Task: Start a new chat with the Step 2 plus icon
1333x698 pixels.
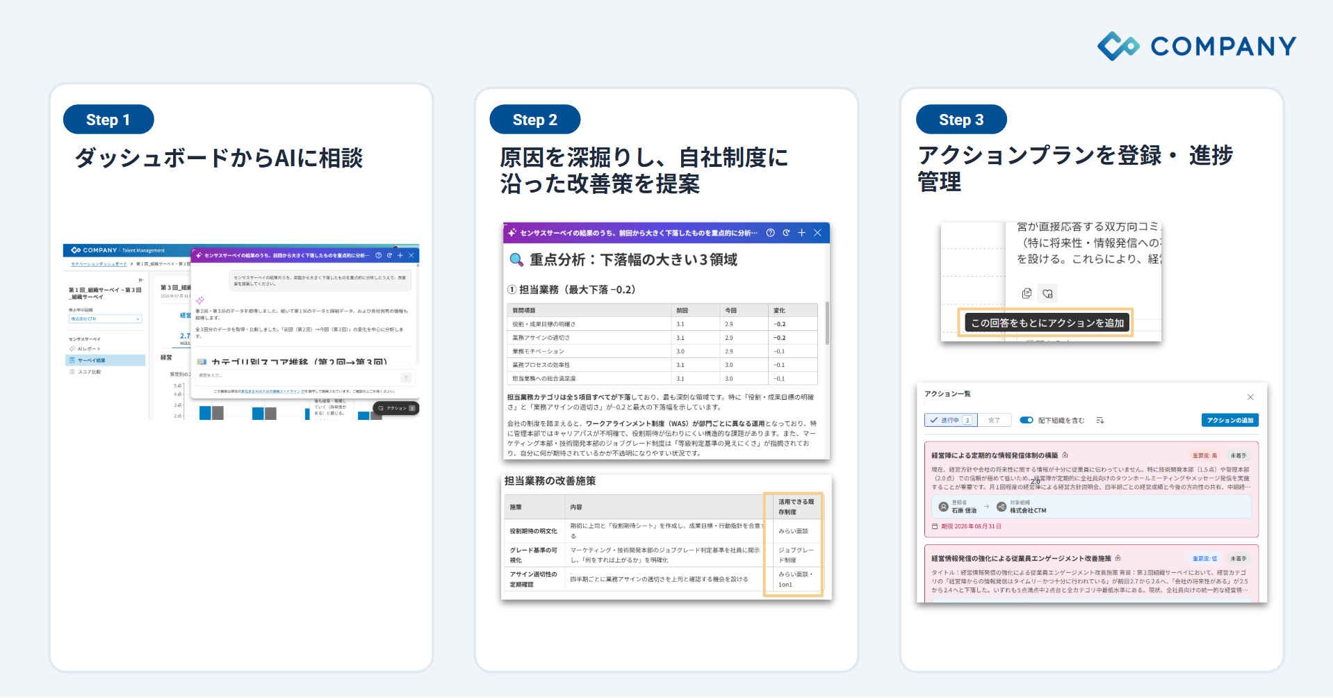Action: (x=801, y=233)
